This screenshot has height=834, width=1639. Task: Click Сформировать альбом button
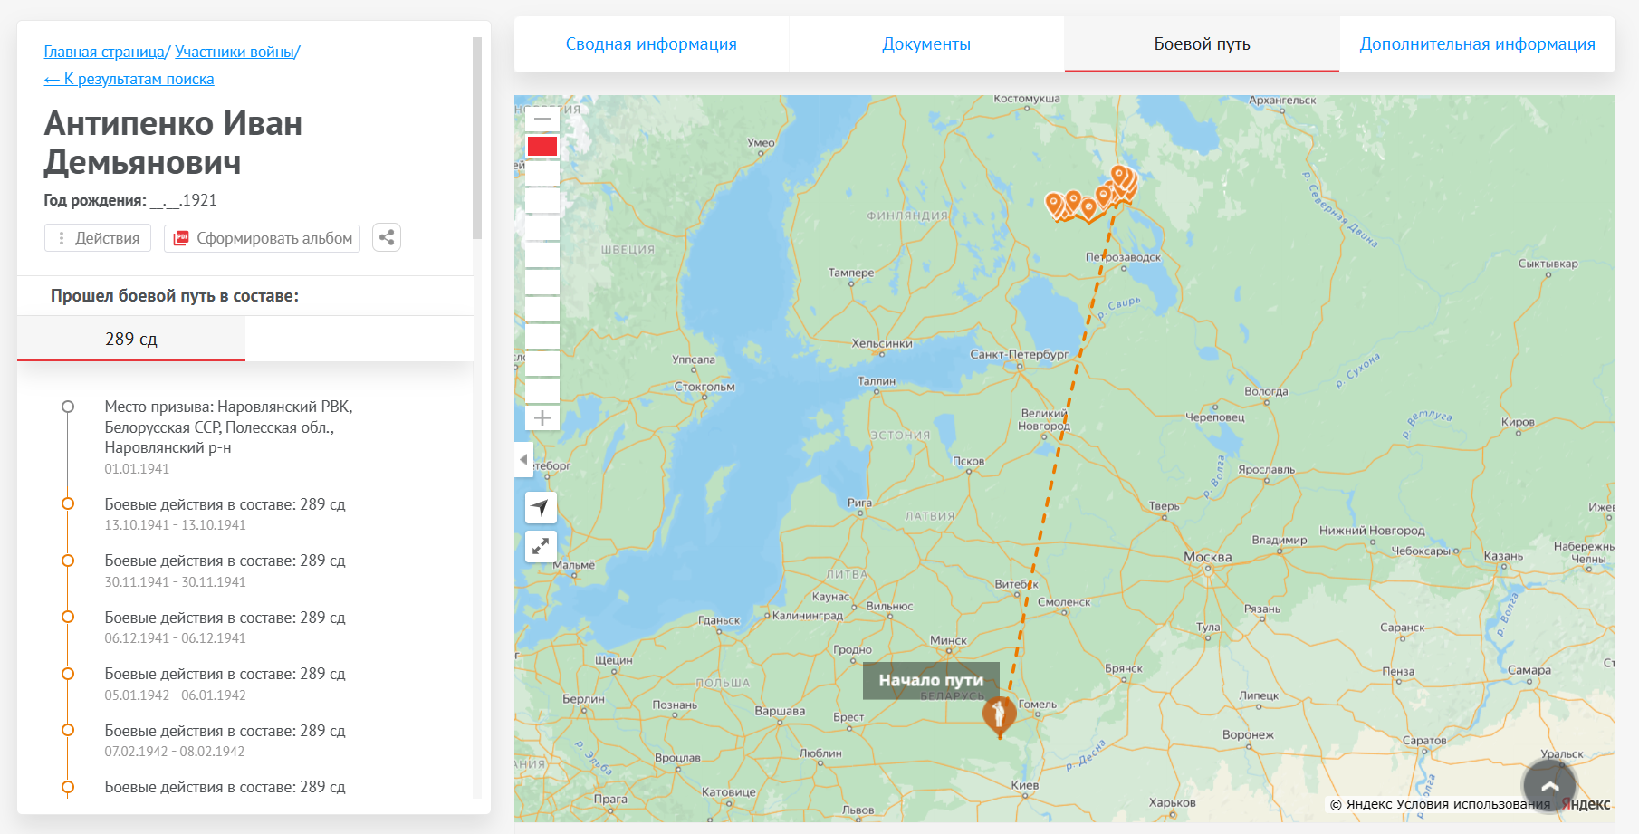pyautogui.click(x=263, y=238)
